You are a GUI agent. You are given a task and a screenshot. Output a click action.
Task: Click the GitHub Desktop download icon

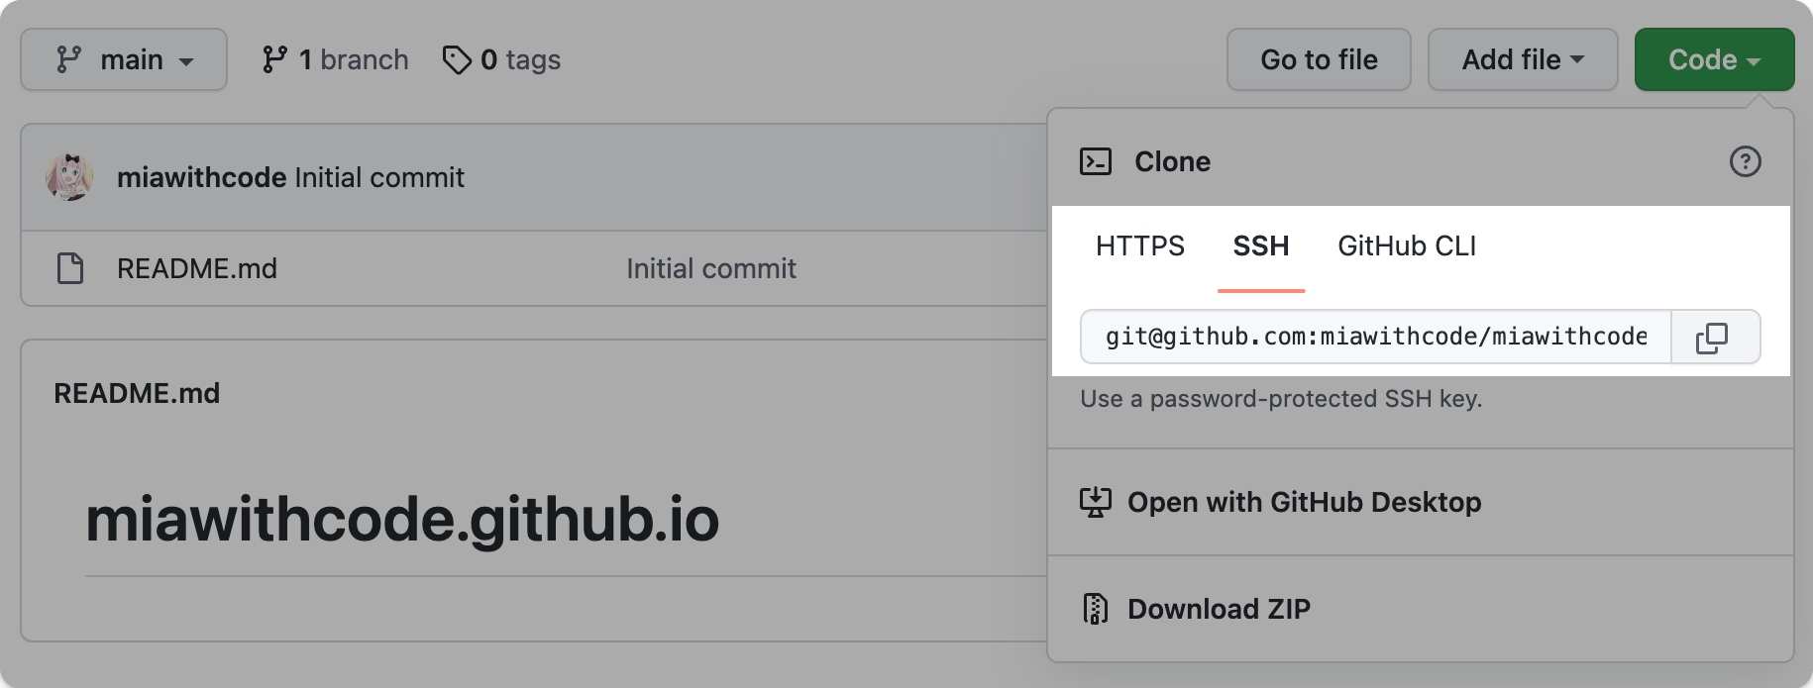pyautogui.click(x=1095, y=502)
